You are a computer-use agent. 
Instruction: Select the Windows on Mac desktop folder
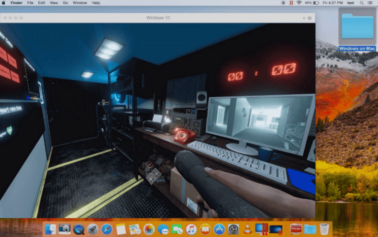pos(357,26)
